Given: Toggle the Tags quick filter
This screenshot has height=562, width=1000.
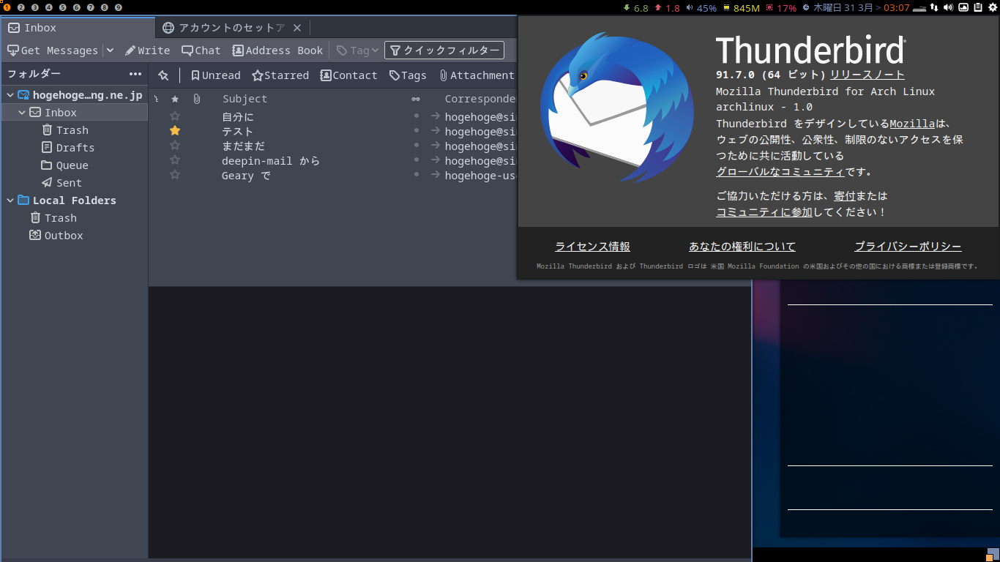Looking at the screenshot, I should [x=408, y=75].
